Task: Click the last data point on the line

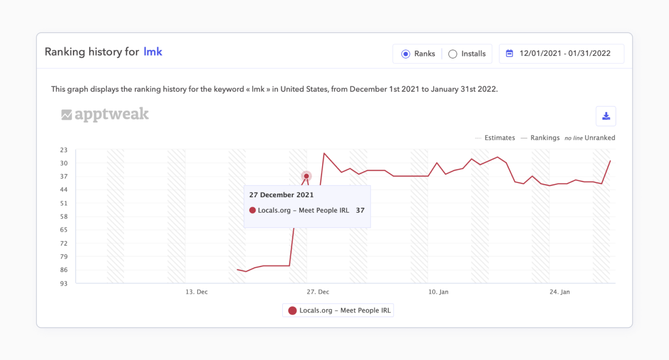Action: [610, 161]
